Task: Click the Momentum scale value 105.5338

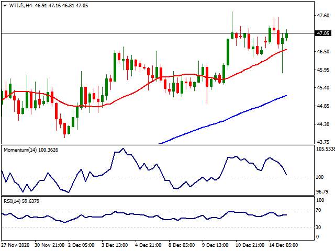Action: (325, 149)
